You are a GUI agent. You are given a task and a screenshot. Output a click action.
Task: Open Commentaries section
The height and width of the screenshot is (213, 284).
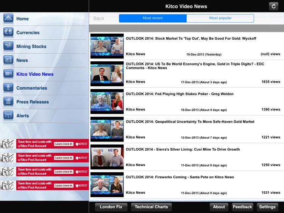(32, 88)
